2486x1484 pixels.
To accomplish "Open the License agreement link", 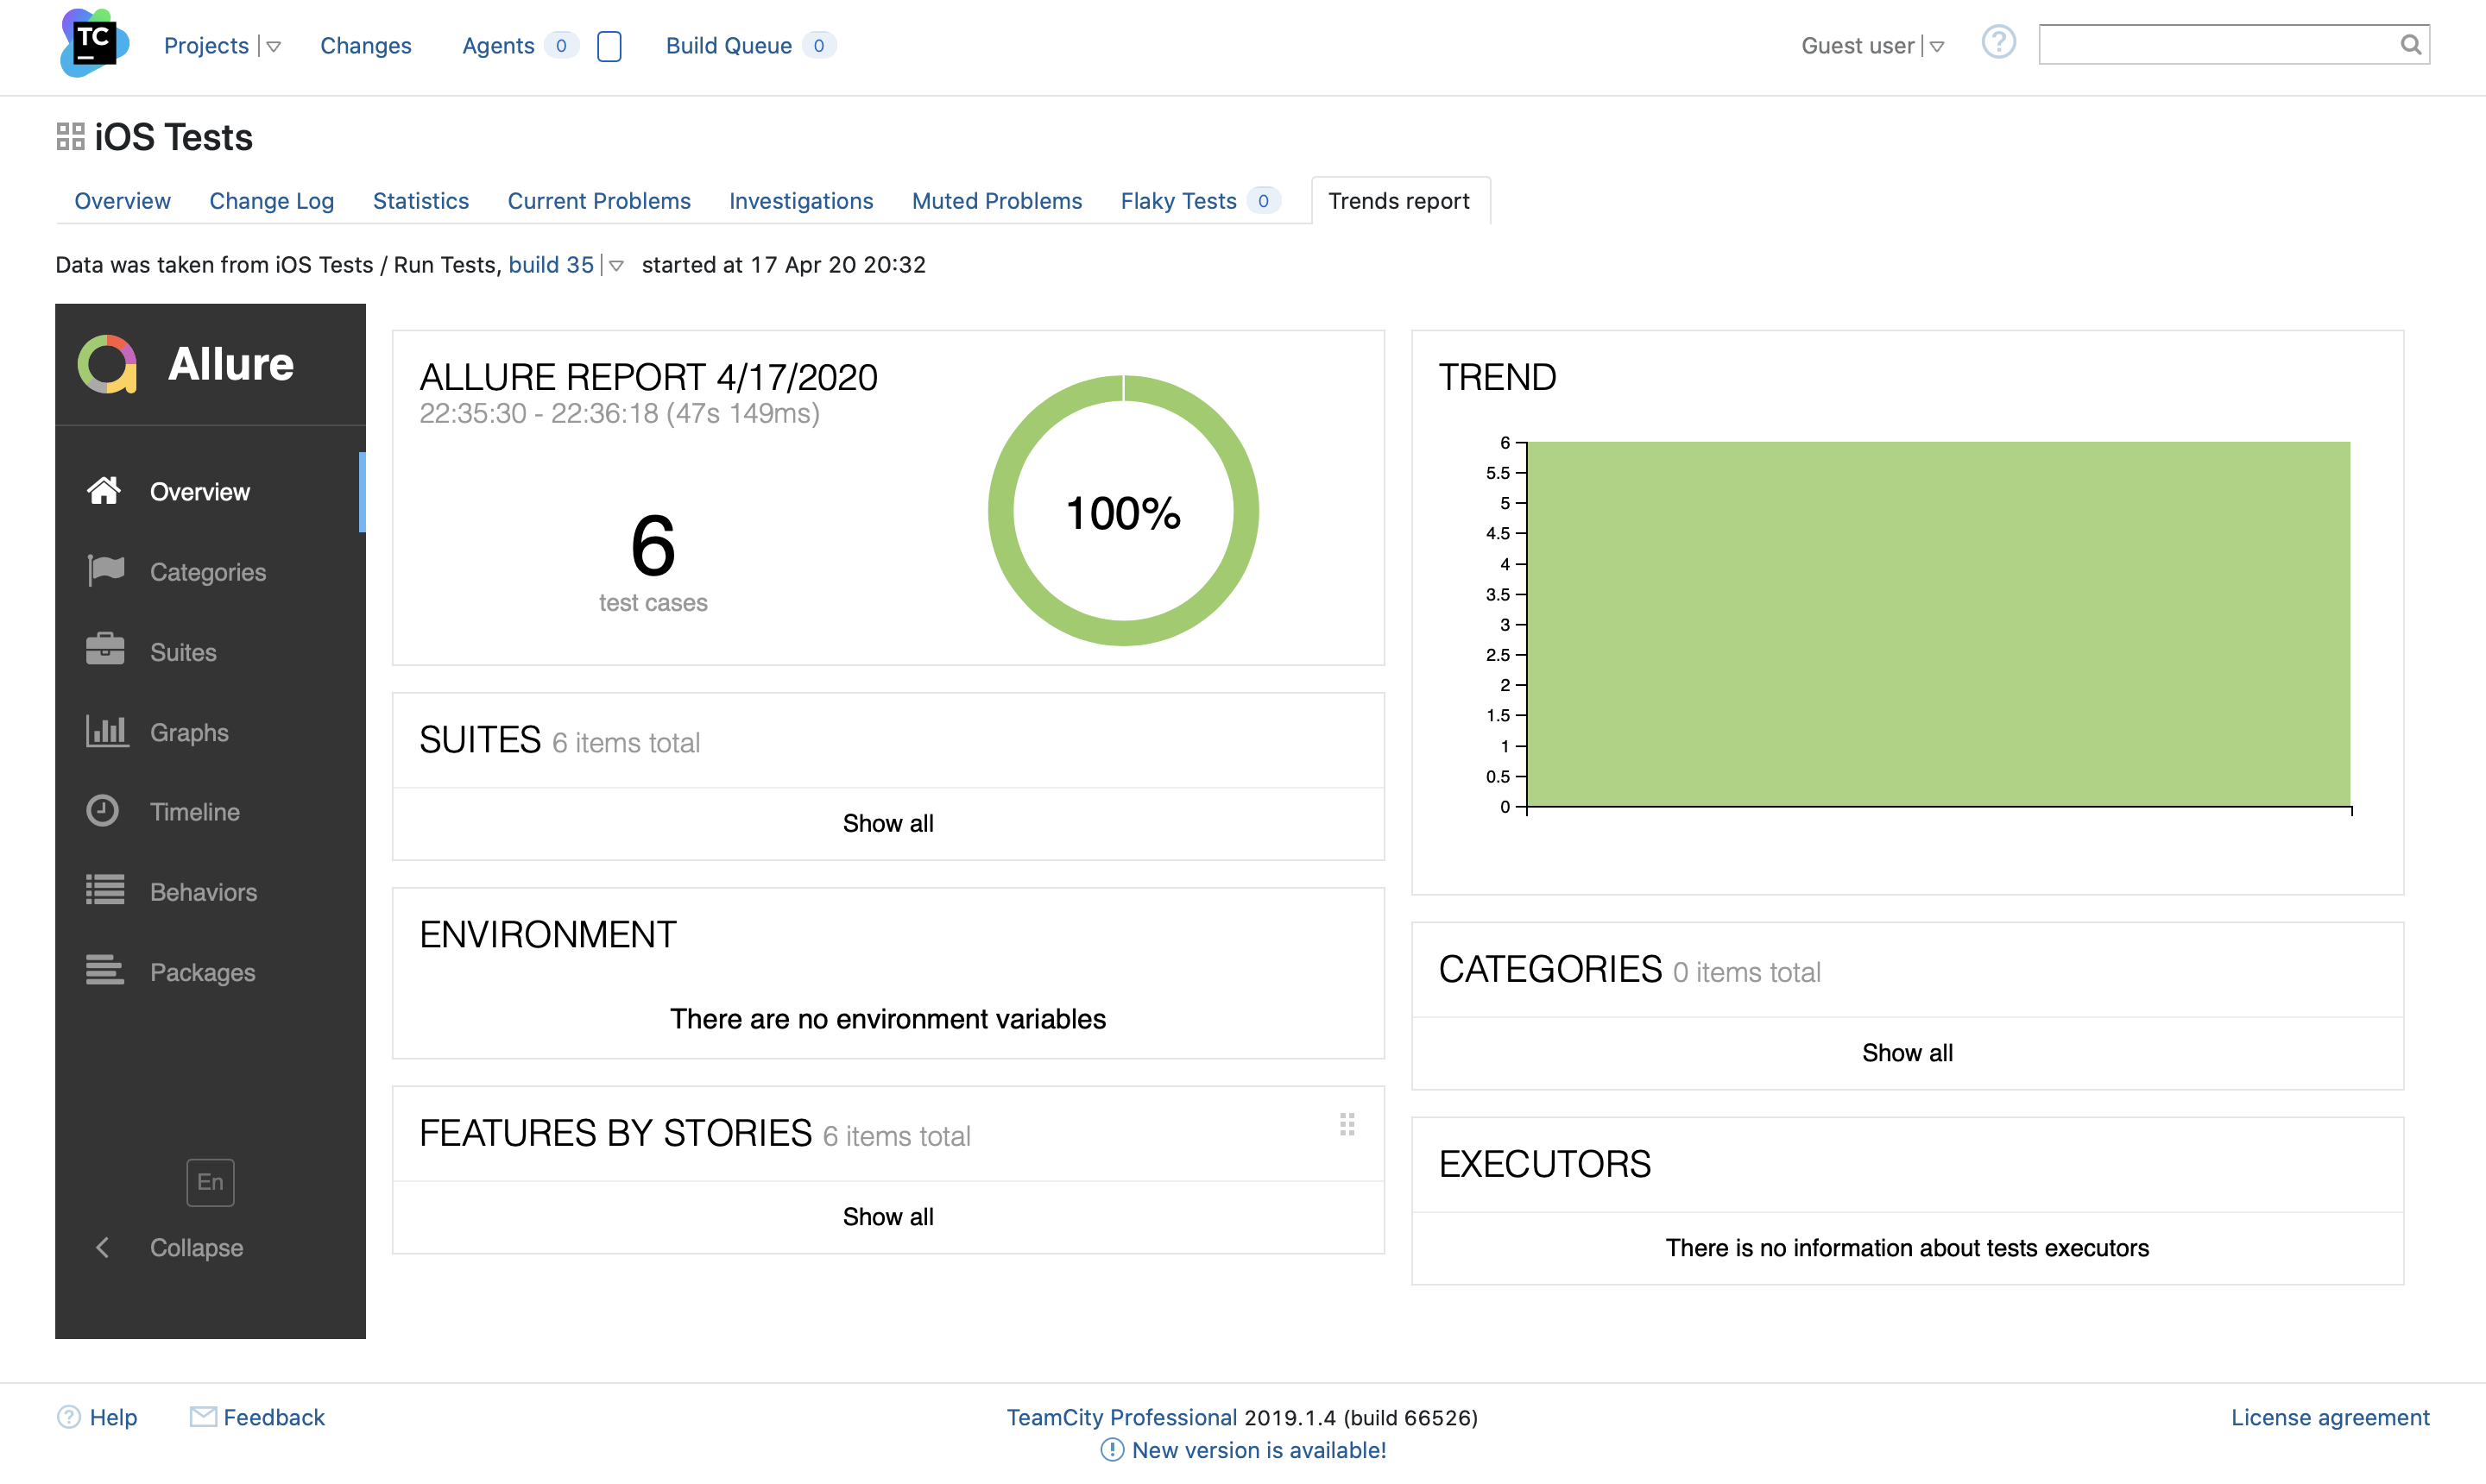I will pyautogui.click(x=2329, y=1417).
